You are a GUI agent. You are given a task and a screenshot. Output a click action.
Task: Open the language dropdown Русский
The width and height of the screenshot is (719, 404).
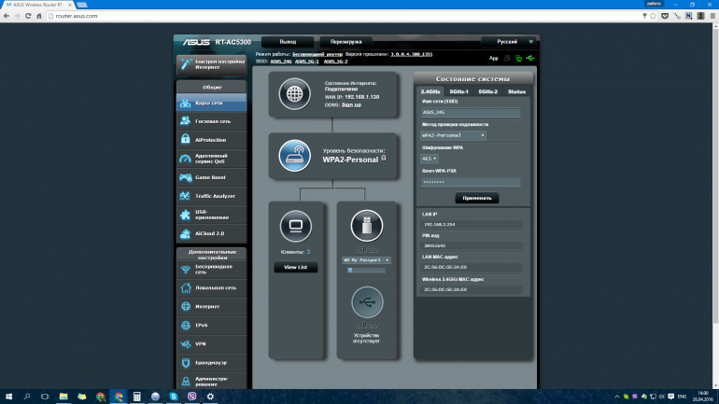(509, 42)
